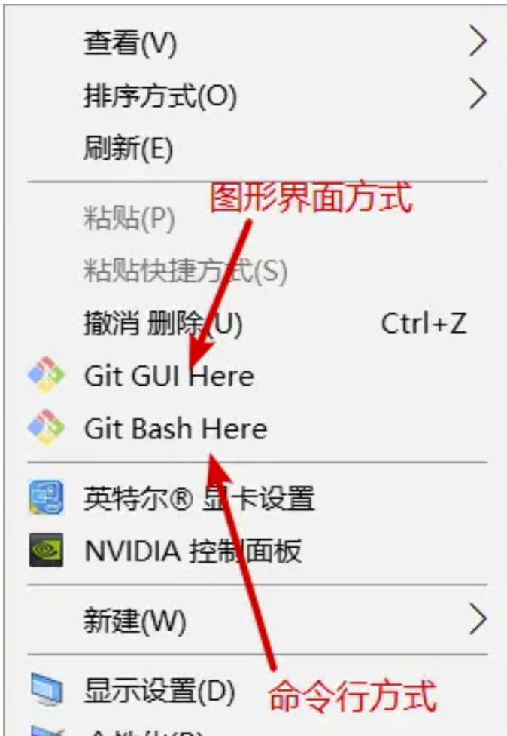Expand the 新建(W) submenu arrow
Viewport: 507px width, 736px height.
pos(478,620)
